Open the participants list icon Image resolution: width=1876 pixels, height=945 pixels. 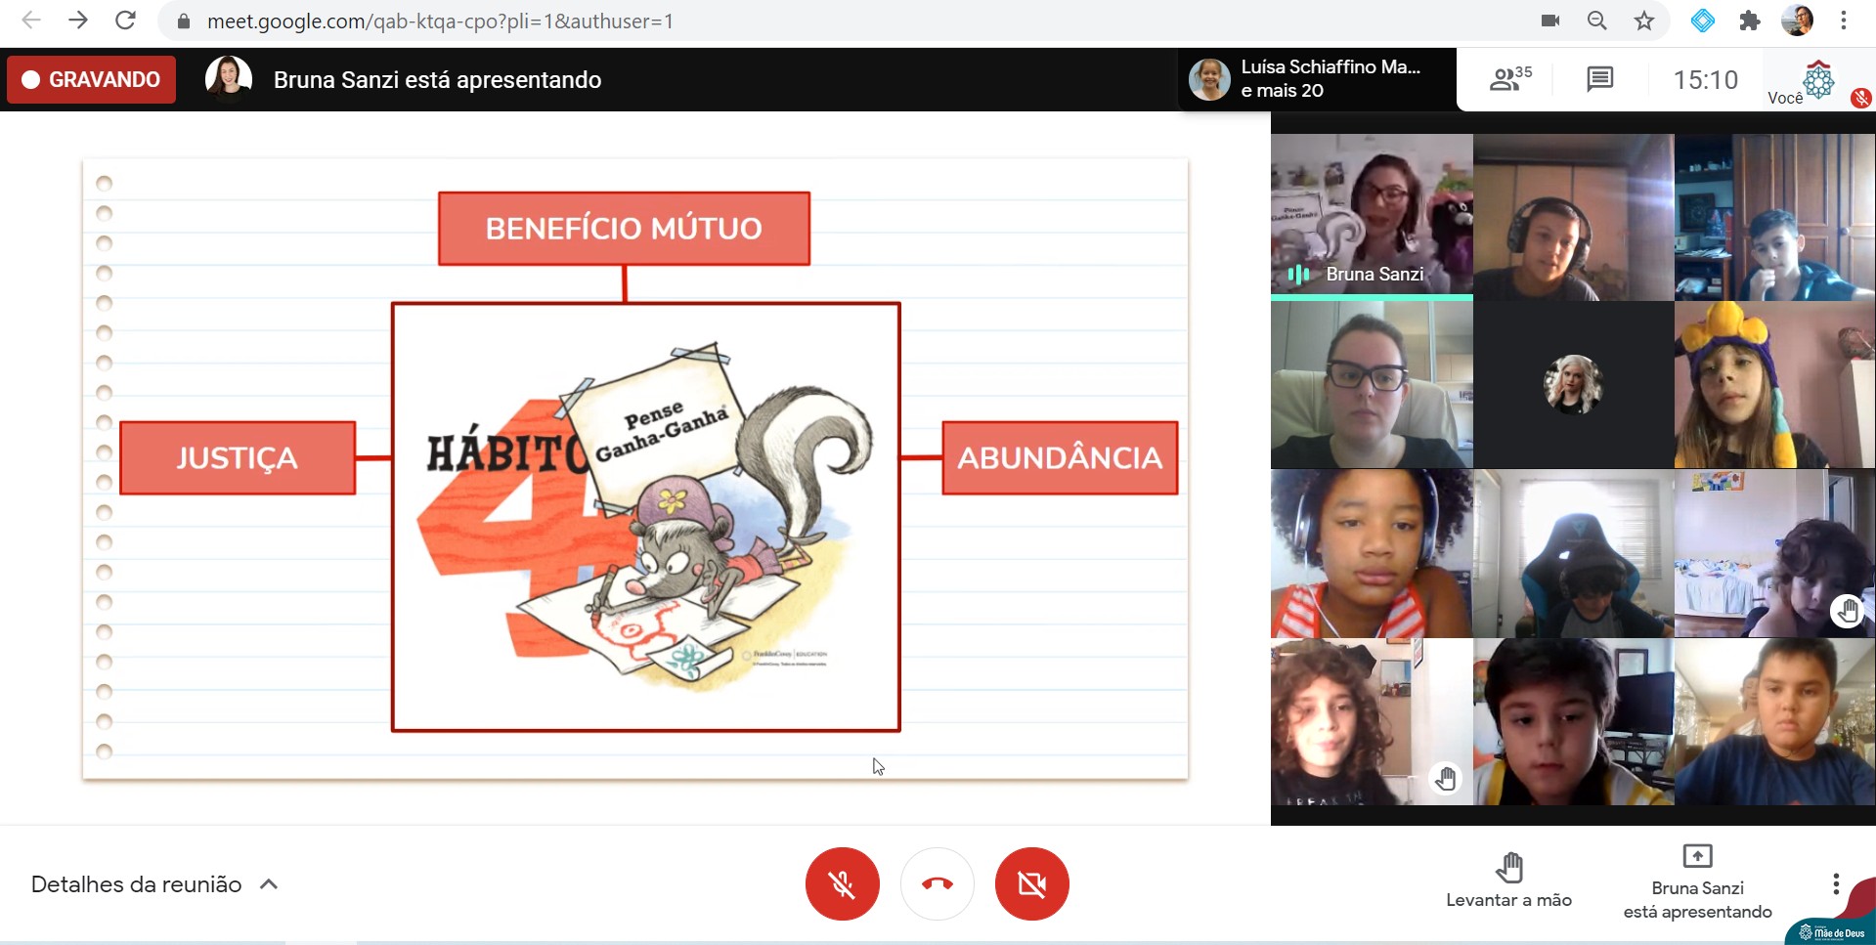point(1508,79)
